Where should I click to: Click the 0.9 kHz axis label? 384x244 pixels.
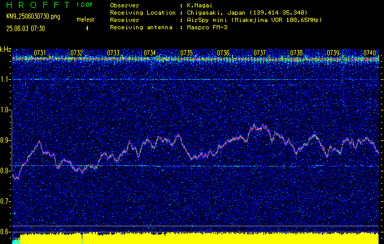pyautogui.click(x=5, y=140)
